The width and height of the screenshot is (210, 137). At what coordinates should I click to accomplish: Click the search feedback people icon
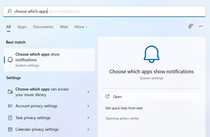[x=190, y=26]
